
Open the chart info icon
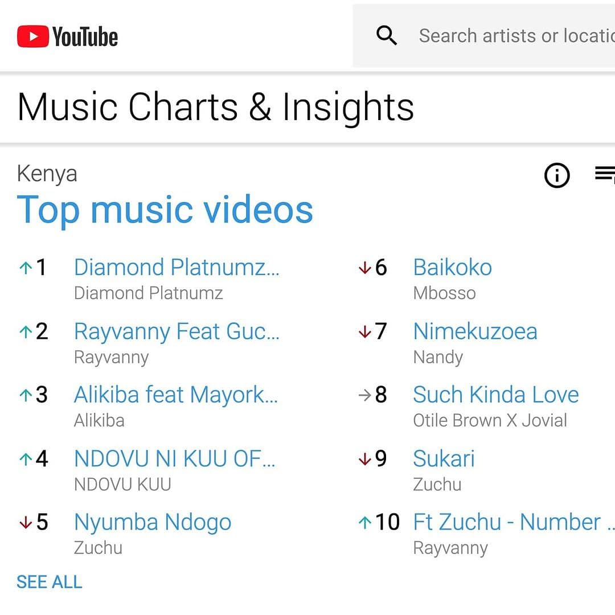click(x=556, y=175)
